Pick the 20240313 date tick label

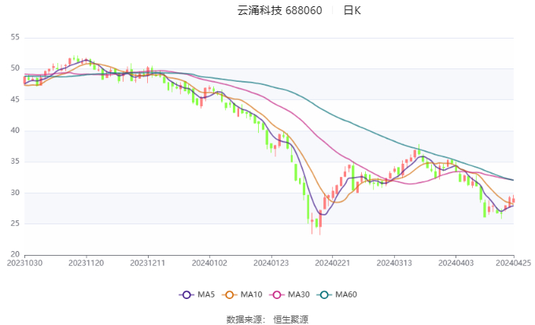392,264
